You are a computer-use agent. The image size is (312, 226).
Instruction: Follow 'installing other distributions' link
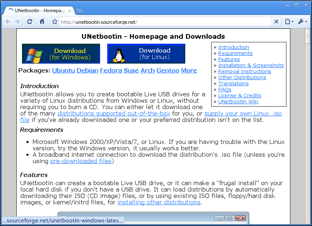tap(159, 202)
